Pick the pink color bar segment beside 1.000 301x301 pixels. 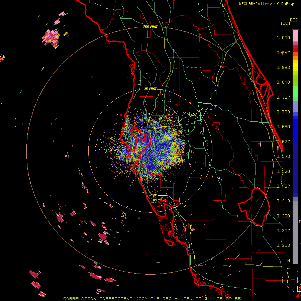(295, 36)
